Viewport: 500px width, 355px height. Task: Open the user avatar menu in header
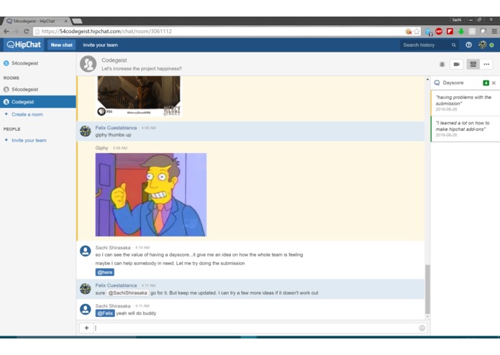click(x=483, y=45)
